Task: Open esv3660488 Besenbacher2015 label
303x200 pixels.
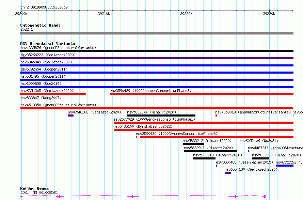Action: click(x=244, y=162)
